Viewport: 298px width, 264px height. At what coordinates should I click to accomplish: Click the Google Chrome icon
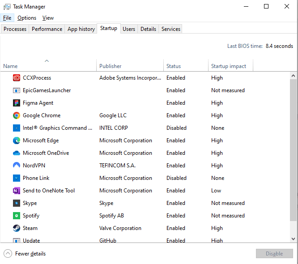[17, 115]
